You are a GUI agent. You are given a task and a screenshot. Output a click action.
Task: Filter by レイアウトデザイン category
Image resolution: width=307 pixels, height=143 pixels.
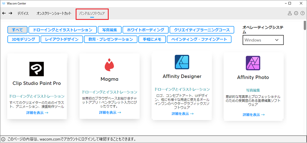pyautogui.click(x=62, y=39)
